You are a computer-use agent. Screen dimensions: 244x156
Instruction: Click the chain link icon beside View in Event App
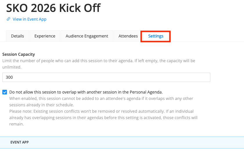click(x=8, y=19)
